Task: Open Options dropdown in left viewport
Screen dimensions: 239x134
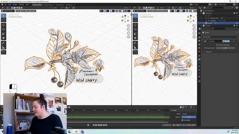Action: point(127,8)
